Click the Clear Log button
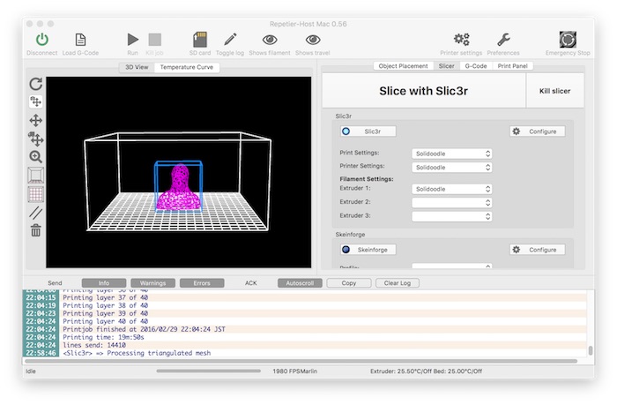Viewport: 617px width, 405px height. [397, 283]
